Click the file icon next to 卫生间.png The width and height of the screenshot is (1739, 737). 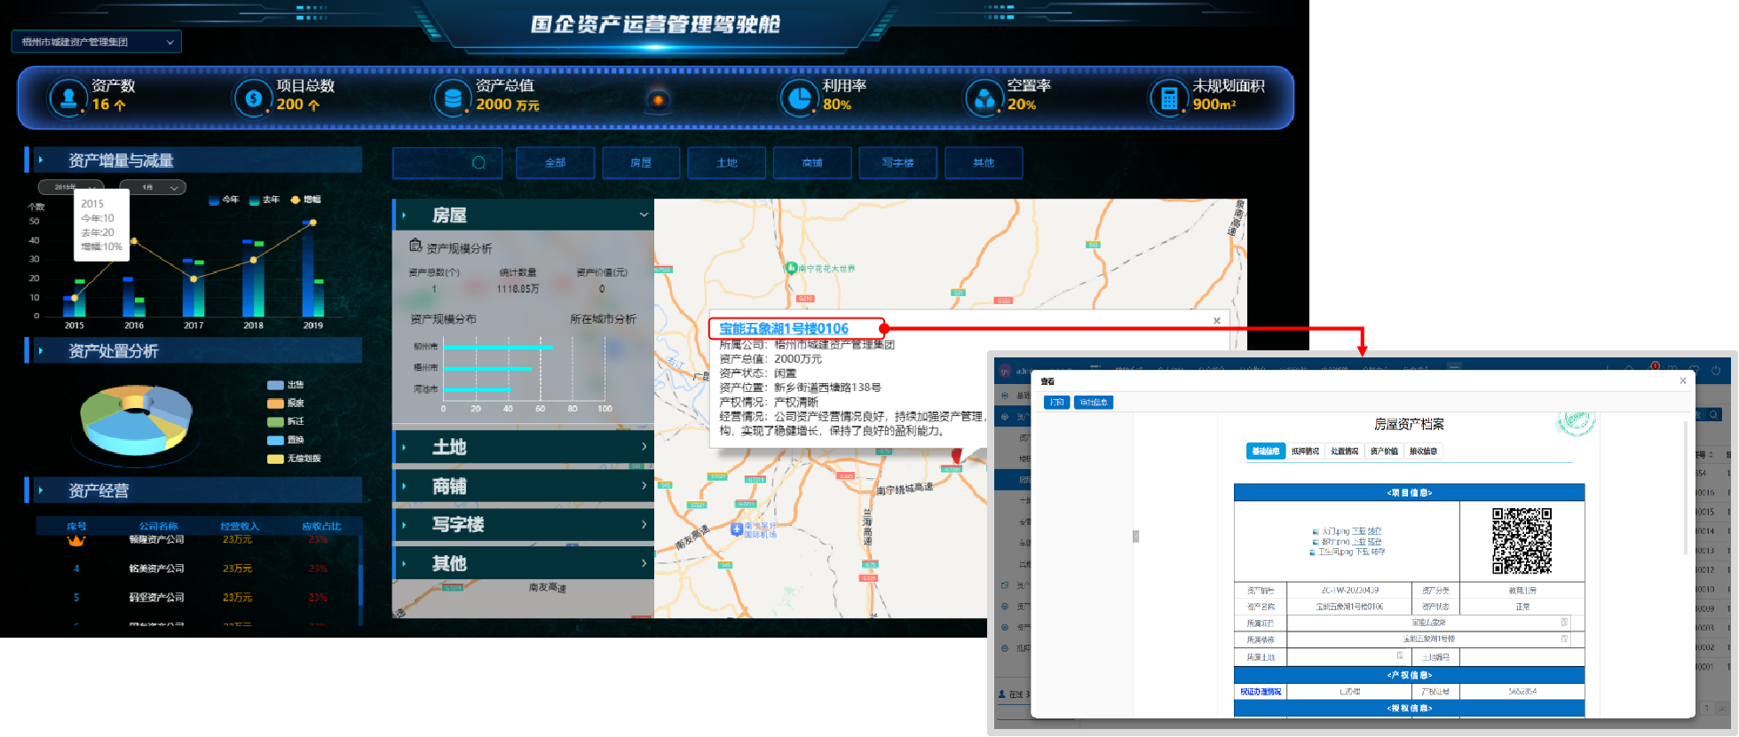(x=1313, y=552)
